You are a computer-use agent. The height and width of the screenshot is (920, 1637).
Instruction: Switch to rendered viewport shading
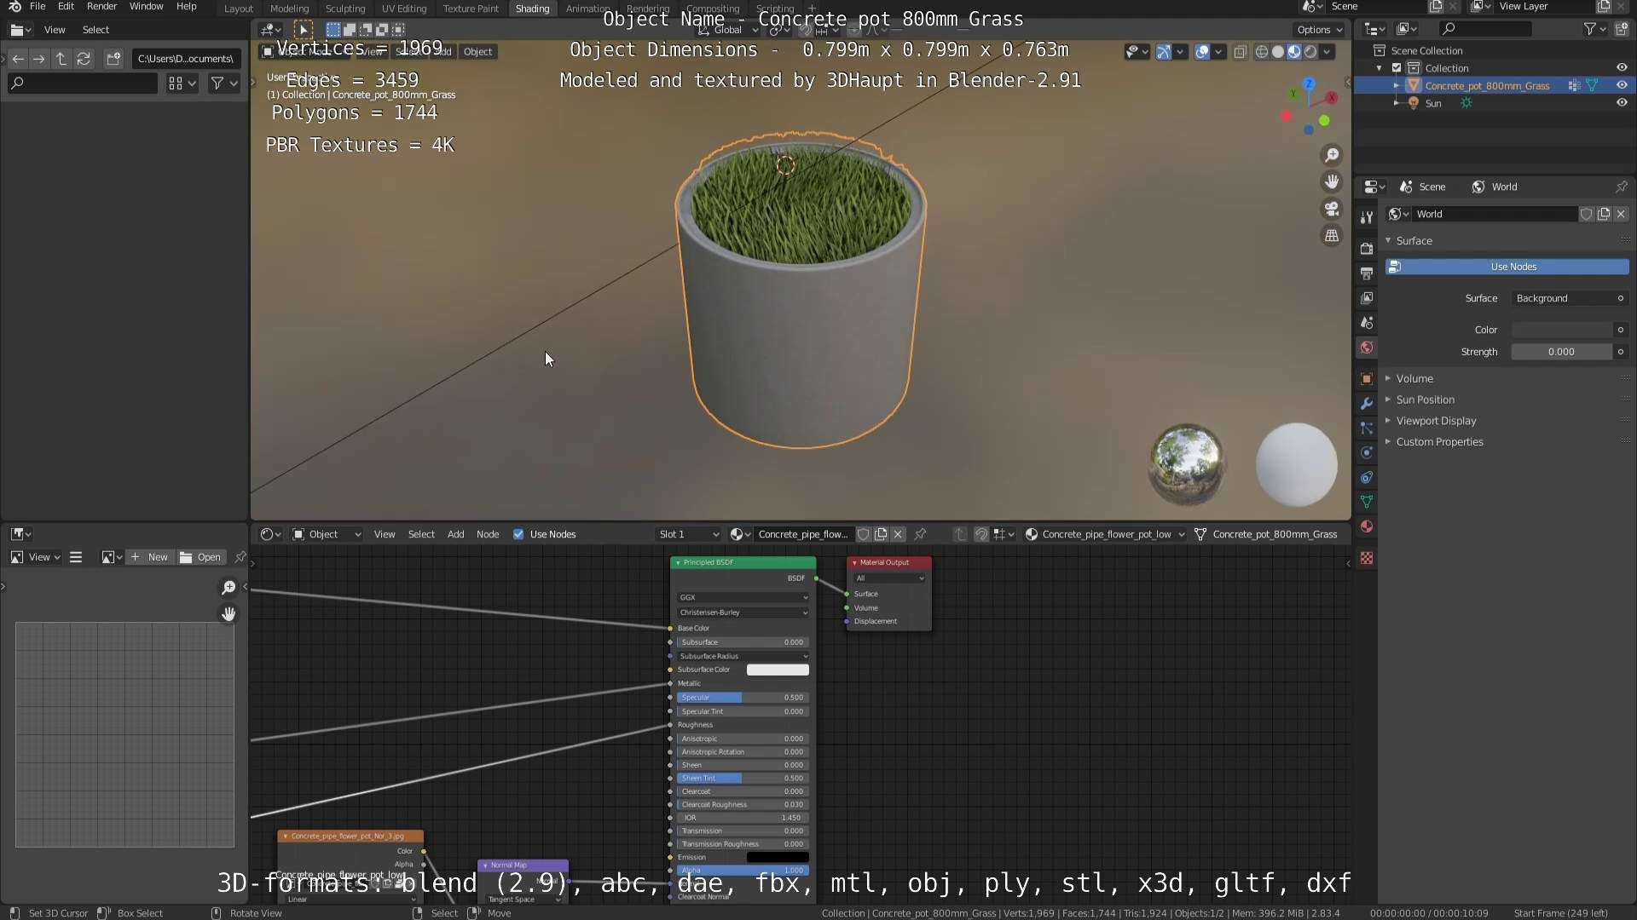1310,52
